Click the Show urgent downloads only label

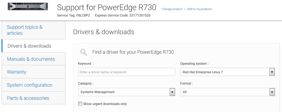(105, 104)
